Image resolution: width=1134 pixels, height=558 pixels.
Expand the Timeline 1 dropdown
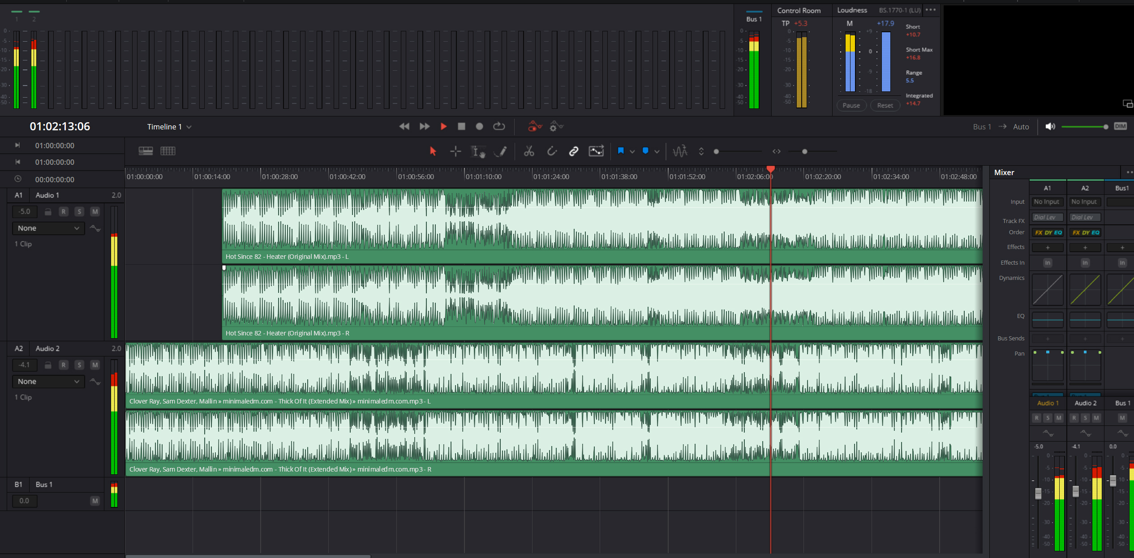click(189, 127)
